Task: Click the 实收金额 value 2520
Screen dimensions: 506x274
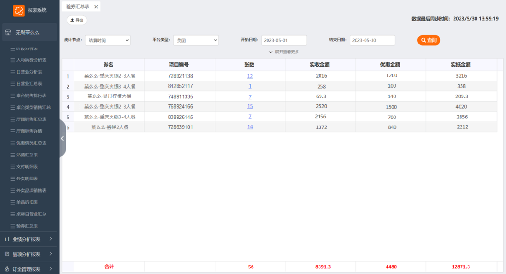Action: [321, 106]
